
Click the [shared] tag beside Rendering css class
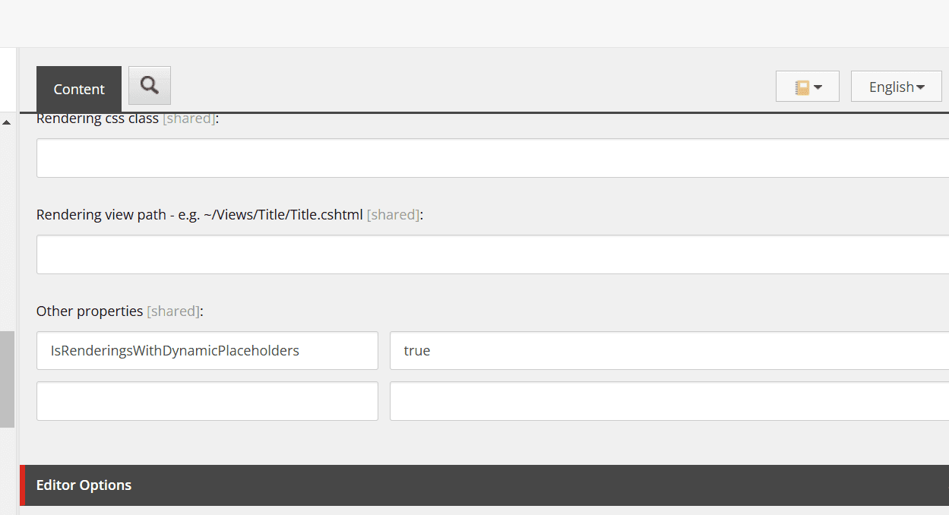click(x=188, y=118)
